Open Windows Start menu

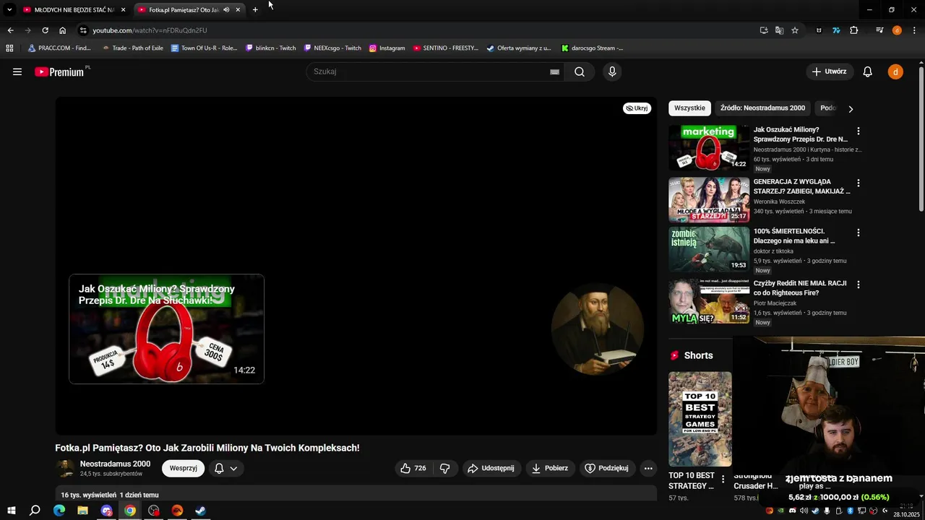(11, 511)
